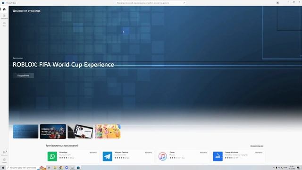The image size is (302, 170).
Task: Click the free label on Windows Scan card
Action: (x=259, y=153)
